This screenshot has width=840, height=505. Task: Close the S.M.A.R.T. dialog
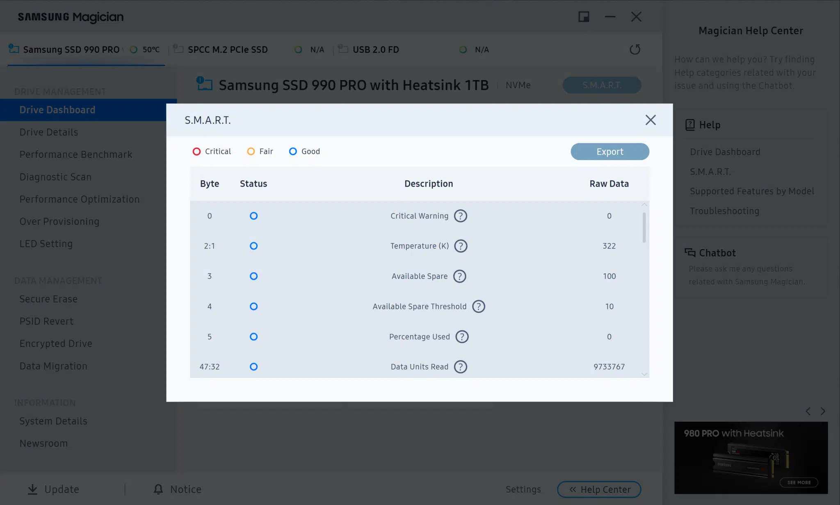pyautogui.click(x=651, y=120)
